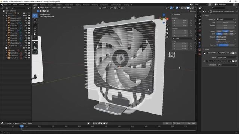This screenshot has height=134, width=239.
Task: Click the viewport zoom magnifier icon
Action: (x=167, y=25)
